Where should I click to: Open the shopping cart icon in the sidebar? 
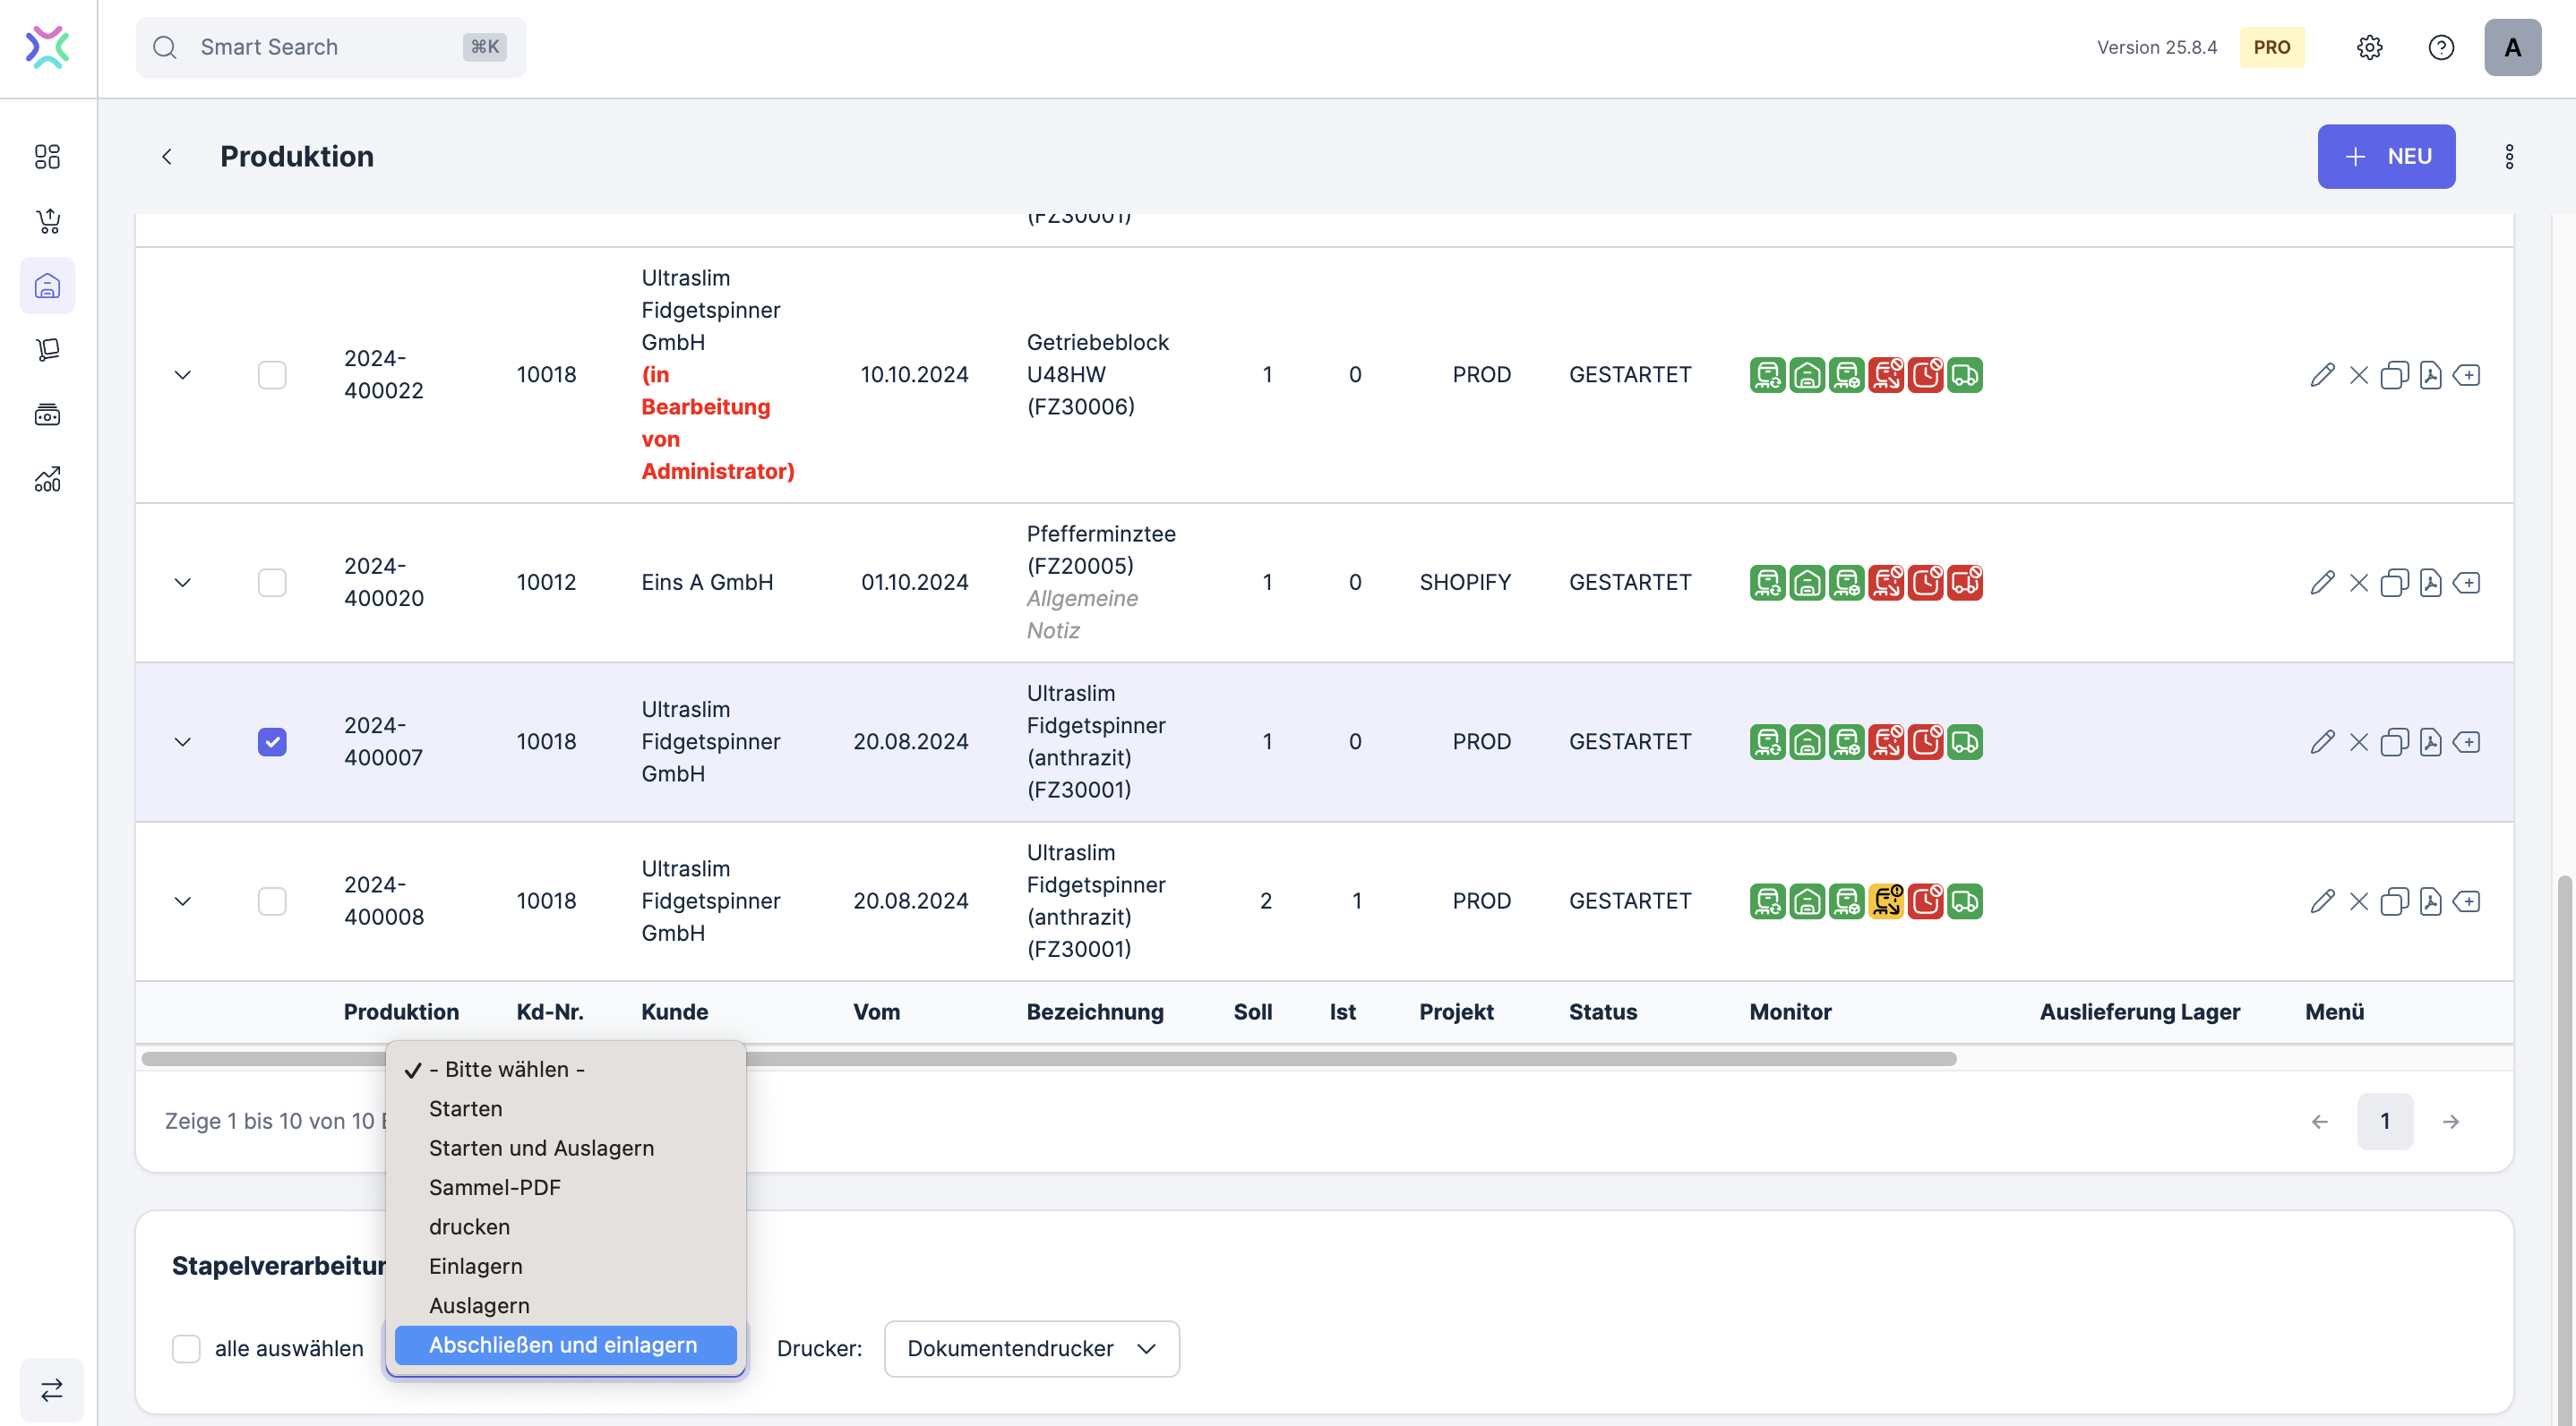pyautogui.click(x=47, y=221)
